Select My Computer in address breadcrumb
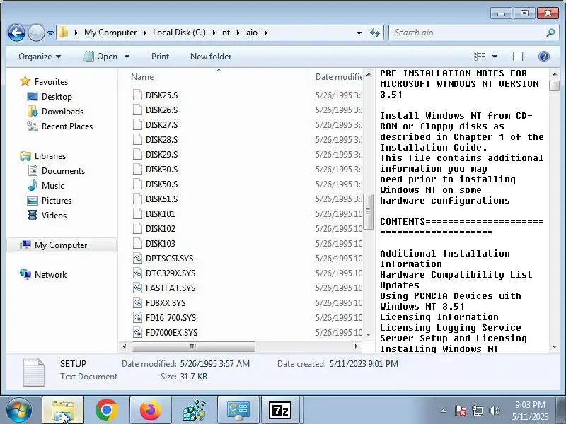This screenshot has height=424, width=566. (110, 33)
